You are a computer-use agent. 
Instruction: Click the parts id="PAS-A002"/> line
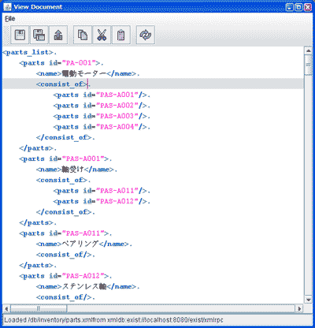point(102,106)
